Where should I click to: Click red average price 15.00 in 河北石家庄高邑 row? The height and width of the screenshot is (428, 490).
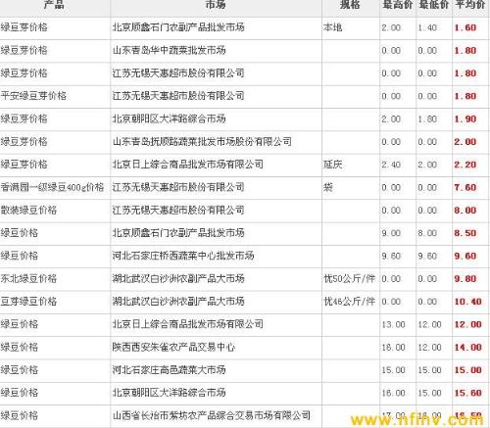coord(467,370)
